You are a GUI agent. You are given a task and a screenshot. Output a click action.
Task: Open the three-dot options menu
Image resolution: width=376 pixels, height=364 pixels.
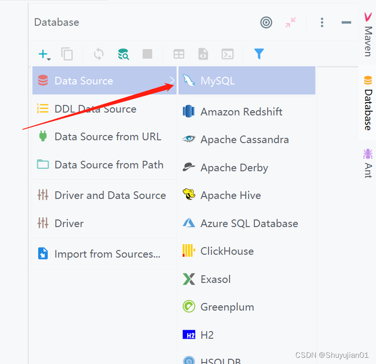click(322, 22)
